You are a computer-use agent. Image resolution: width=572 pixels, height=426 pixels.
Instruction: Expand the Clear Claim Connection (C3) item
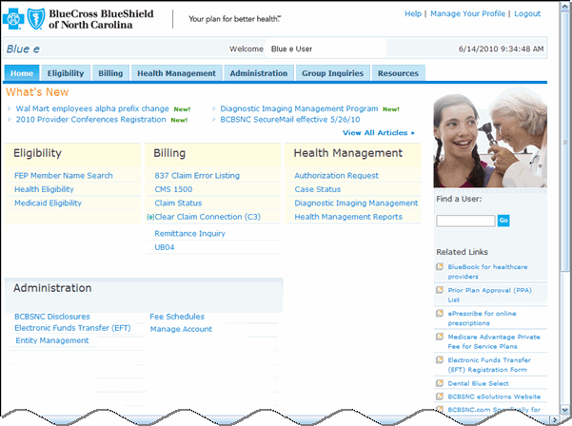point(150,218)
